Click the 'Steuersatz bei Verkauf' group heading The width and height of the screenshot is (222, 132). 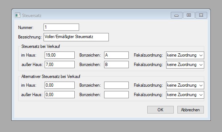41,46
